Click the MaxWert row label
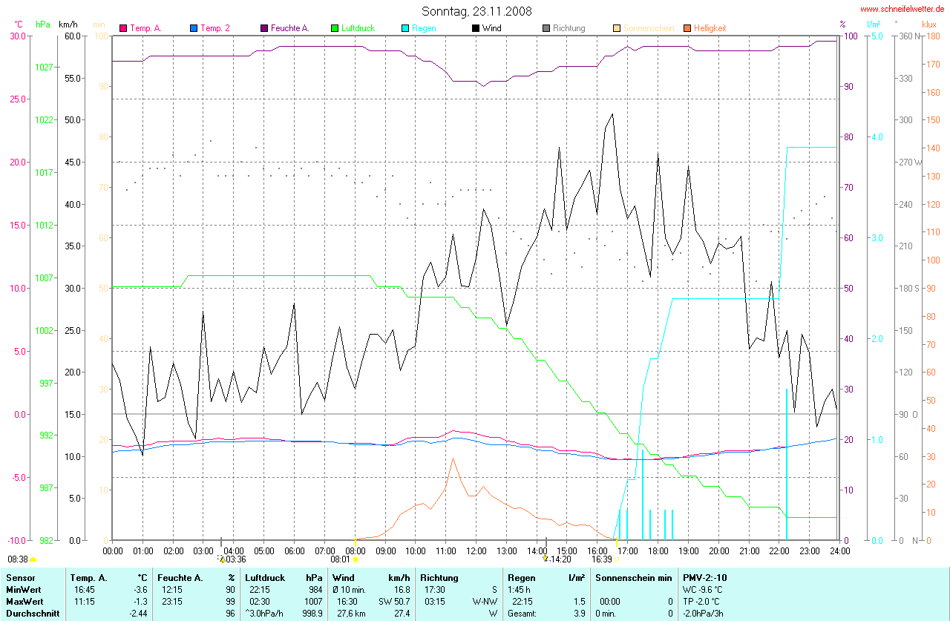Viewport: 950px width, 621px height. (24, 601)
